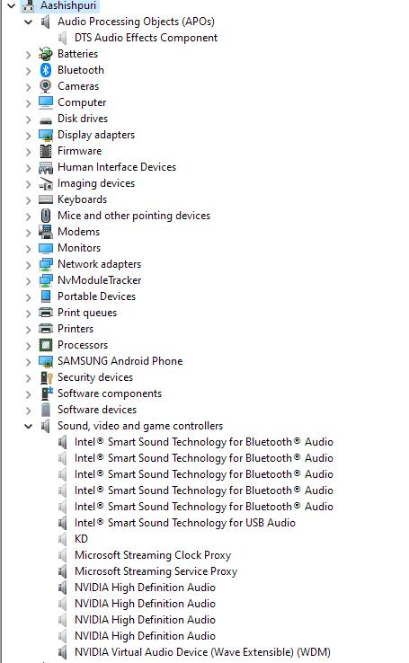
Task: Click the Security devices key icon
Action: click(x=46, y=377)
